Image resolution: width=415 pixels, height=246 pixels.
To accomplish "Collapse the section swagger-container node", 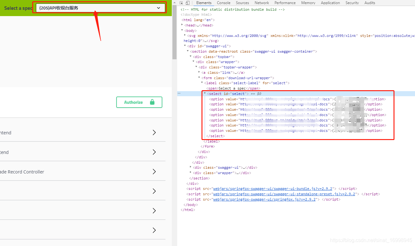I will coord(188,51).
